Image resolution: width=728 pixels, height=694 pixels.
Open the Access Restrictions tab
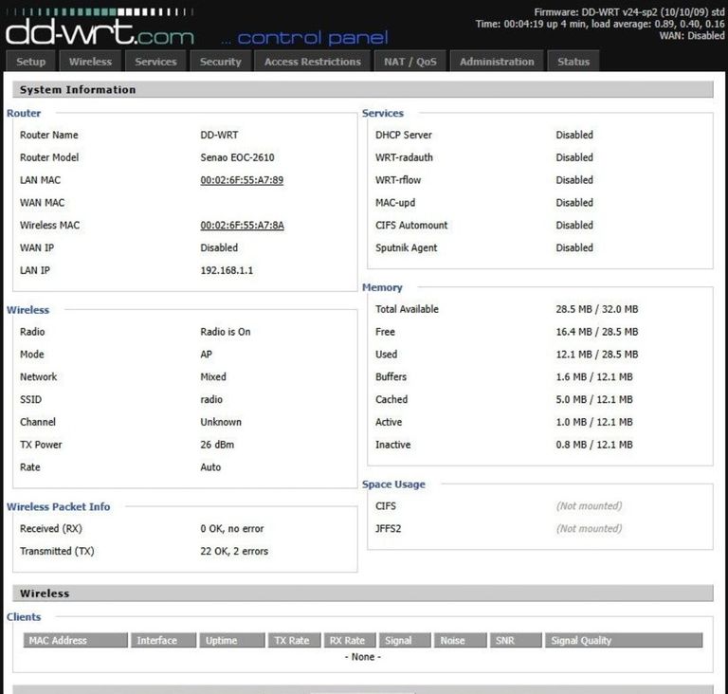pos(312,62)
